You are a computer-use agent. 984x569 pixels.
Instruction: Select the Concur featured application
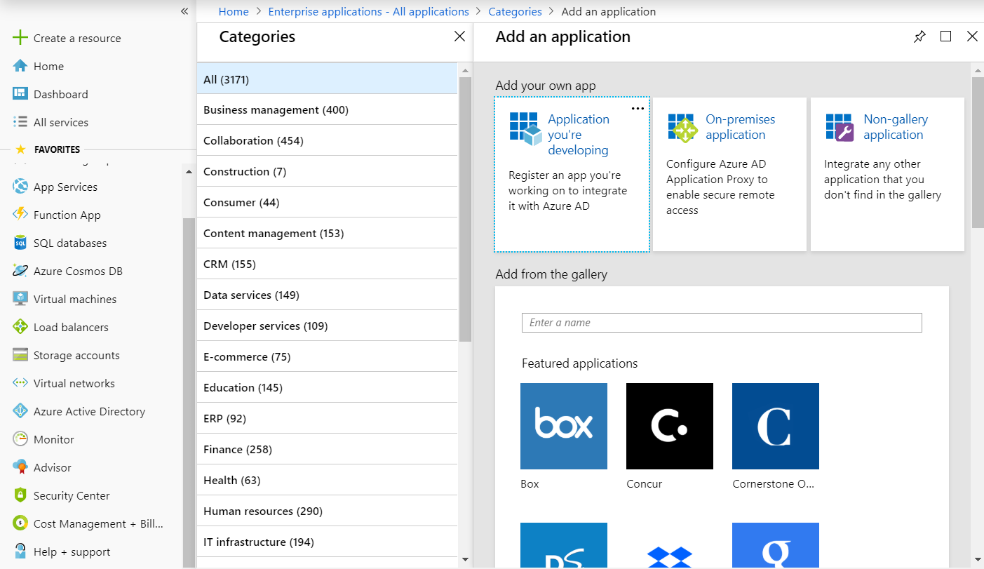(670, 426)
